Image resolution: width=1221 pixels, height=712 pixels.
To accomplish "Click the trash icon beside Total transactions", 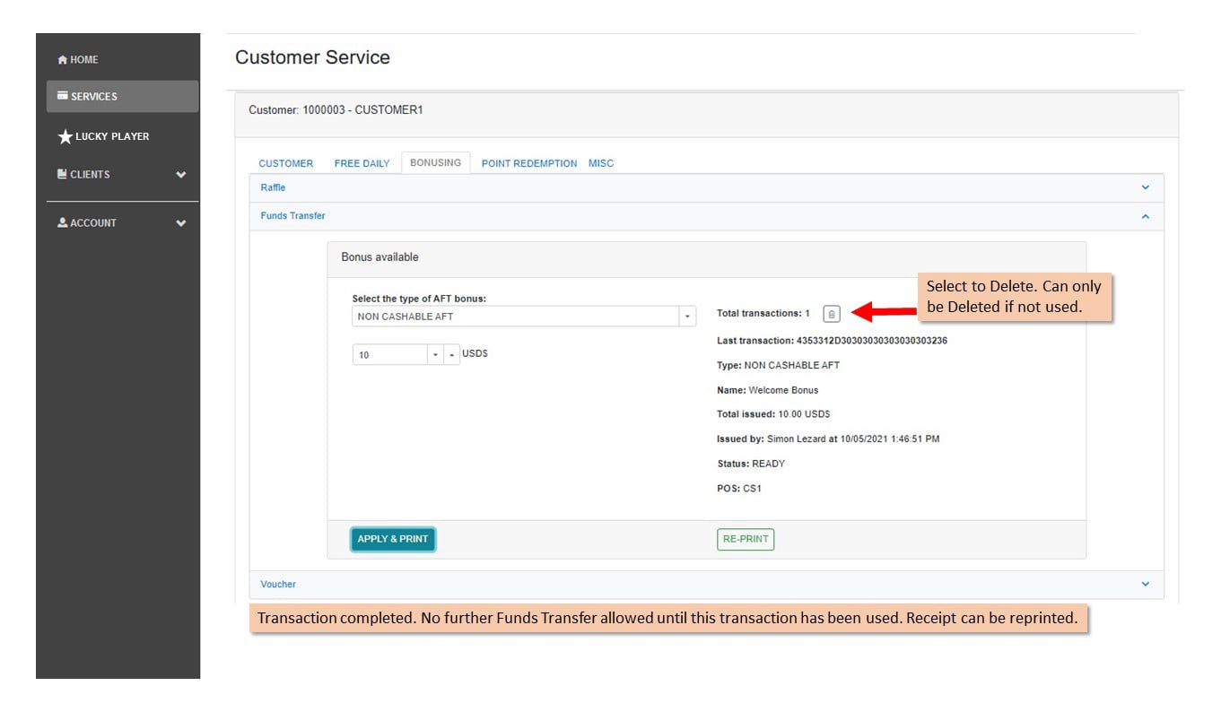I will click(832, 314).
